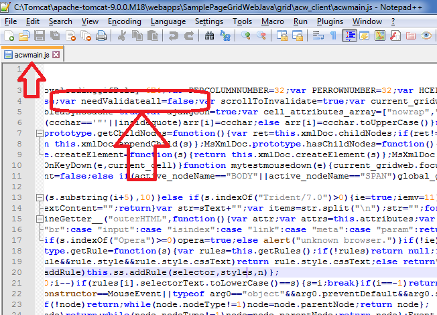This screenshot has width=437, height=315.
Task: Open Find with the binoculars icon
Action: click(x=208, y=35)
